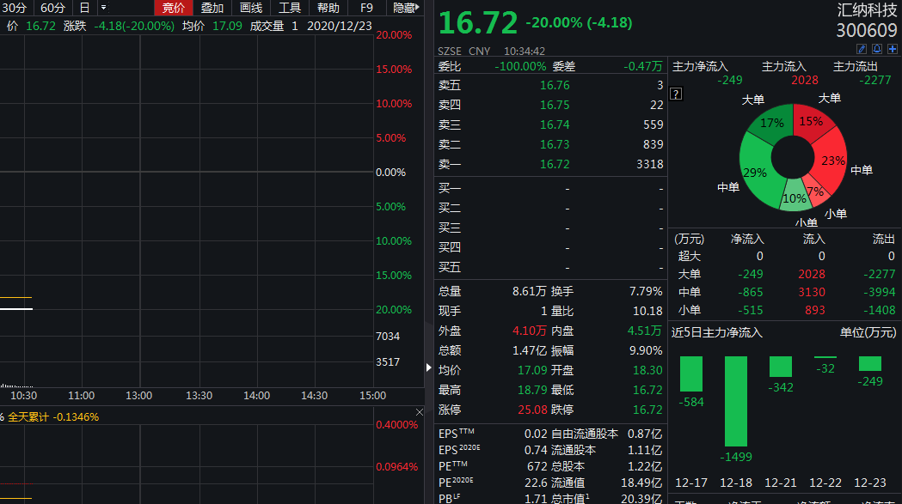The height and width of the screenshot is (504, 902).
Task: Open the question mark help for fund flow
Action: pos(677,94)
